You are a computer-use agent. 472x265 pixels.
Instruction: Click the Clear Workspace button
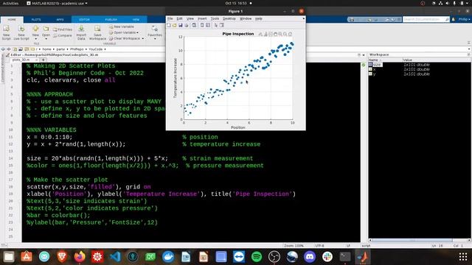(x=125, y=38)
